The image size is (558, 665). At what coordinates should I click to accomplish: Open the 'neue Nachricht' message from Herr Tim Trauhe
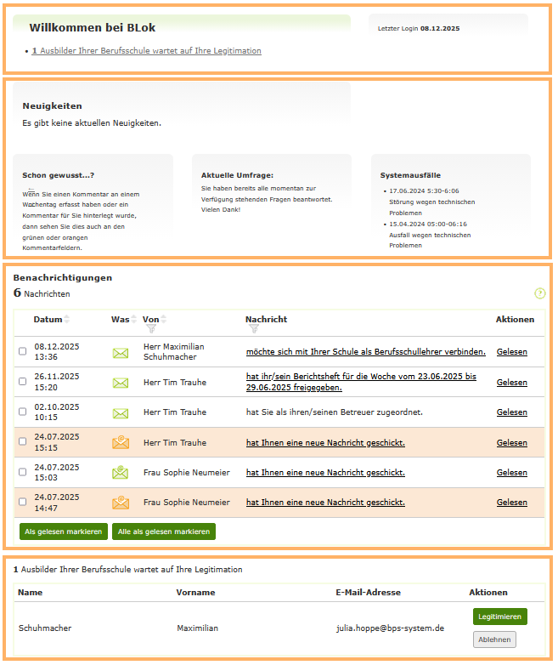325,443
